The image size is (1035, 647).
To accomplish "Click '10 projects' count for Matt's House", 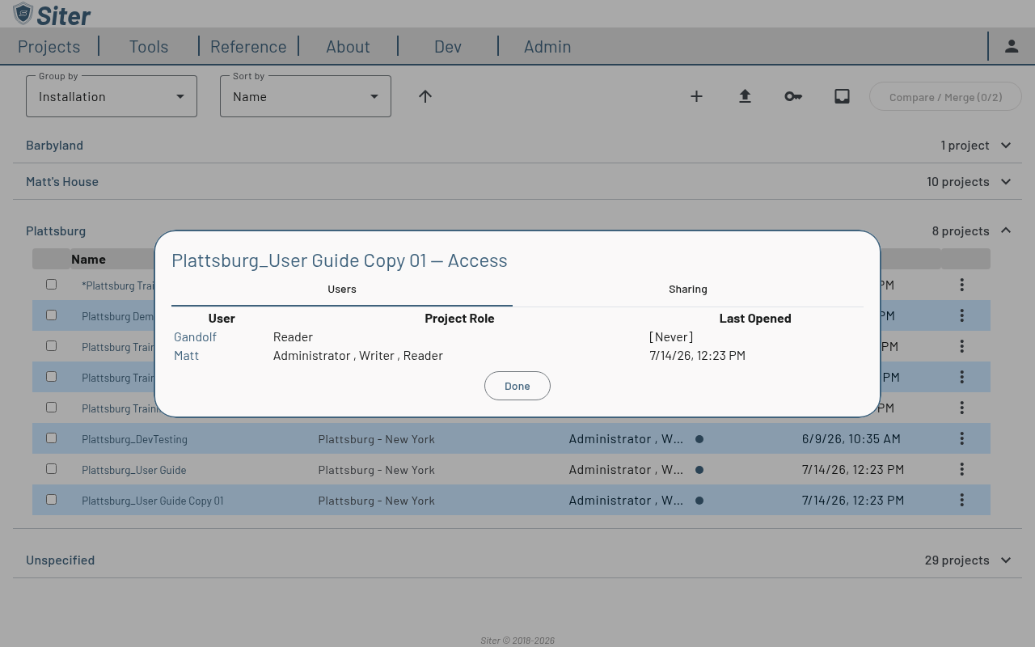I will 958,182.
